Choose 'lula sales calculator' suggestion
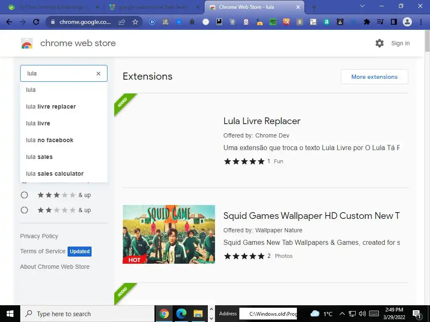 pos(64,174)
